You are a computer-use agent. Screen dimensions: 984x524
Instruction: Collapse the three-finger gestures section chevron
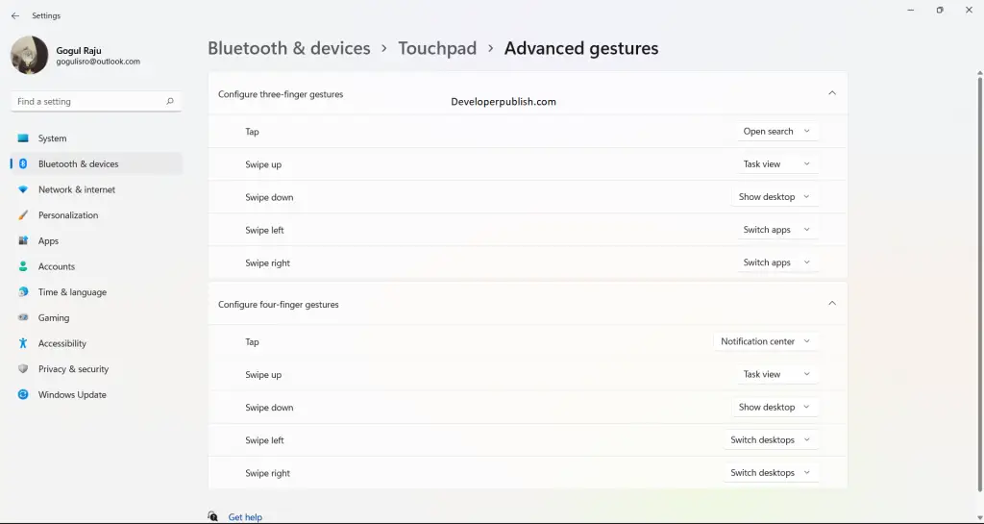[x=832, y=93]
